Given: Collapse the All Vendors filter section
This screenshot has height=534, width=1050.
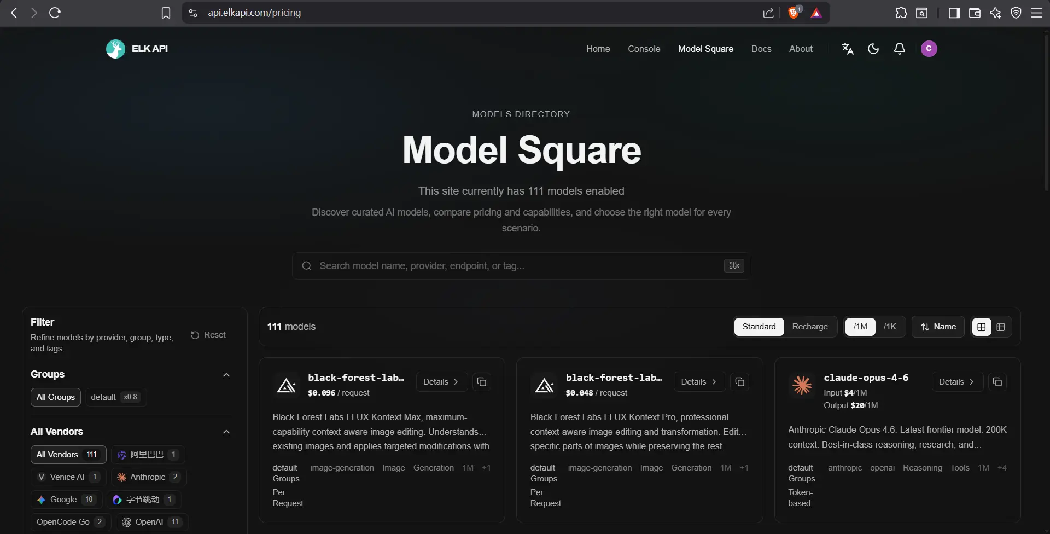Looking at the screenshot, I should point(226,432).
